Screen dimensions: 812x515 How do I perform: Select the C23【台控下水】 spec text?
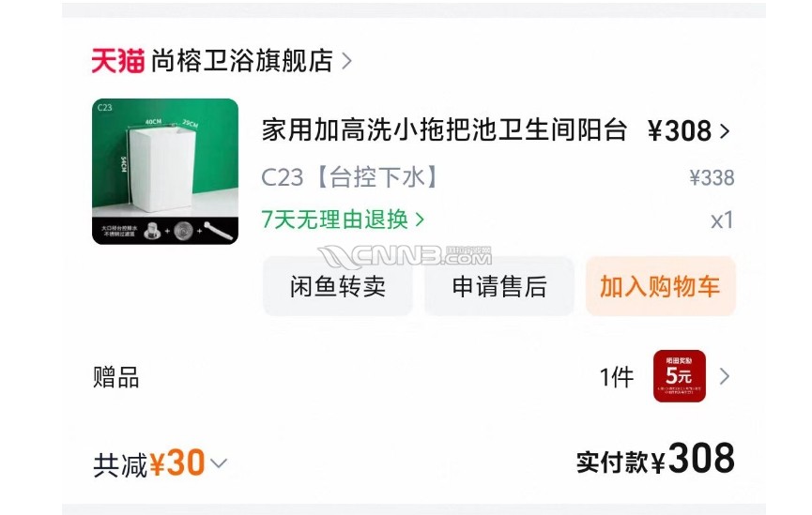point(350,177)
